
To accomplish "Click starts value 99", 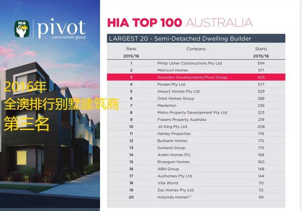I will (x=261, y=197).
